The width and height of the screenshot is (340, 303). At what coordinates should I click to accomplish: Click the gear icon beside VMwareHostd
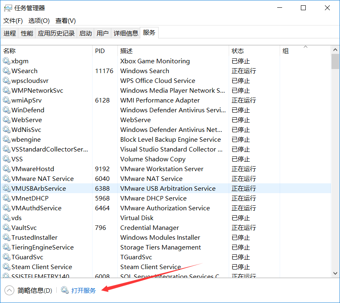click(x=7, y=169)
